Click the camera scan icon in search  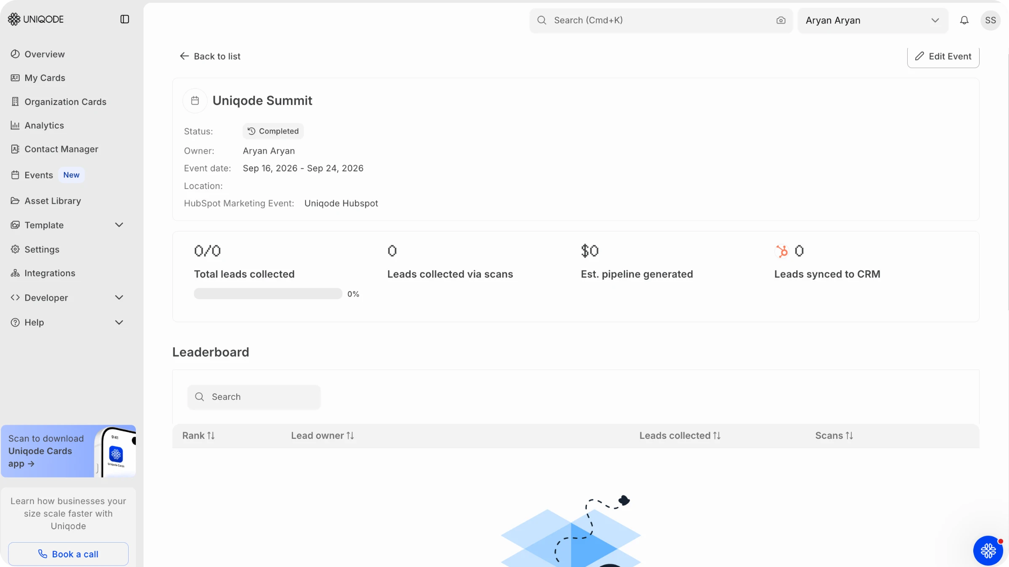point(781,20)
